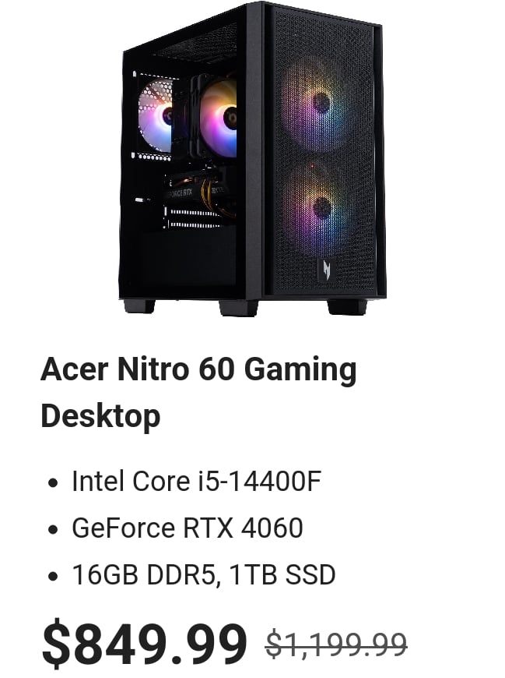Click the $849.99 sale price
Screen dimensions: 505x678
144,642
